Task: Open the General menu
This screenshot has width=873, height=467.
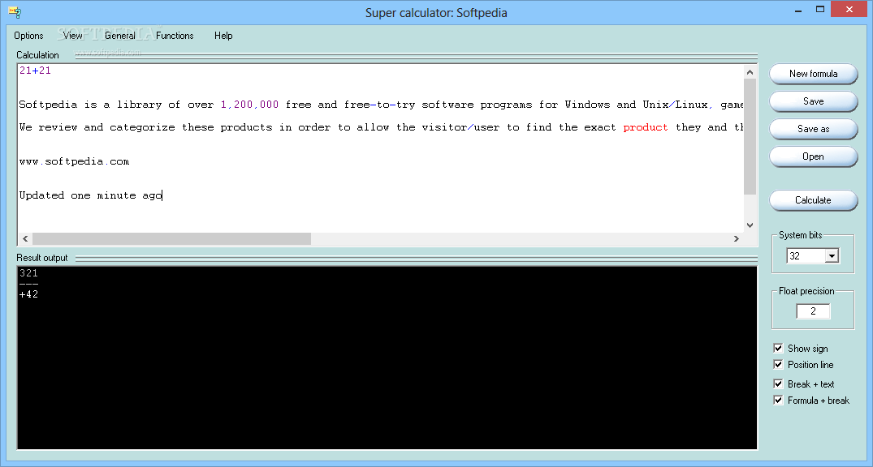Action: coord(119,36)
